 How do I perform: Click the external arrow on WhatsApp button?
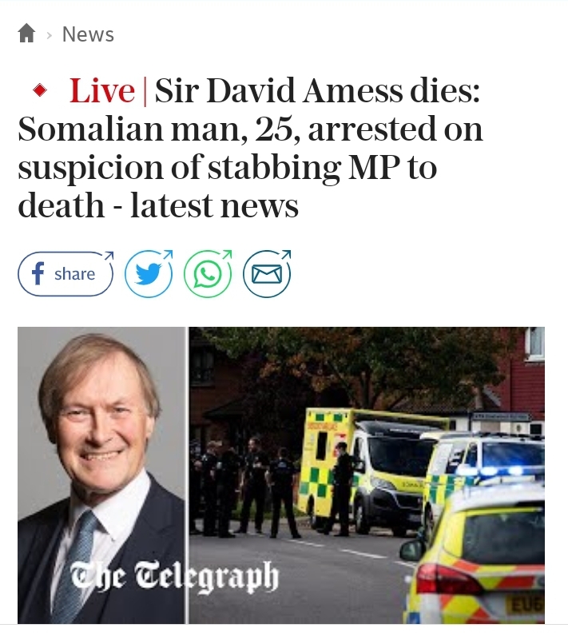(227, 255)
